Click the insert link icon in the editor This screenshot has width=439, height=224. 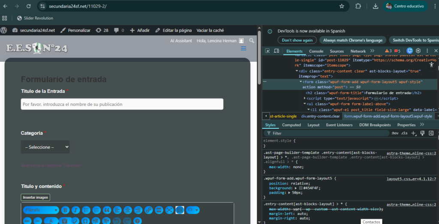(x=148, y=210)
